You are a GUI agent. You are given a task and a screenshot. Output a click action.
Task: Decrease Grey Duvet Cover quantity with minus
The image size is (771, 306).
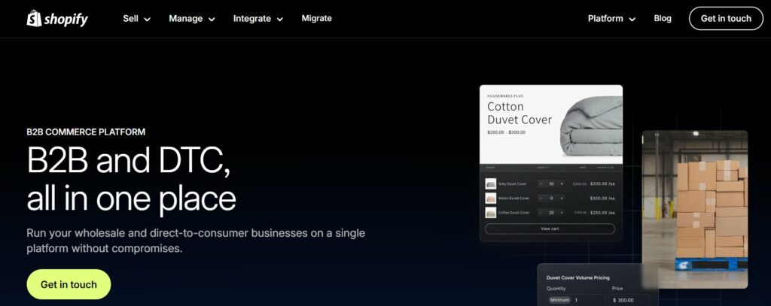coord(541,183)
